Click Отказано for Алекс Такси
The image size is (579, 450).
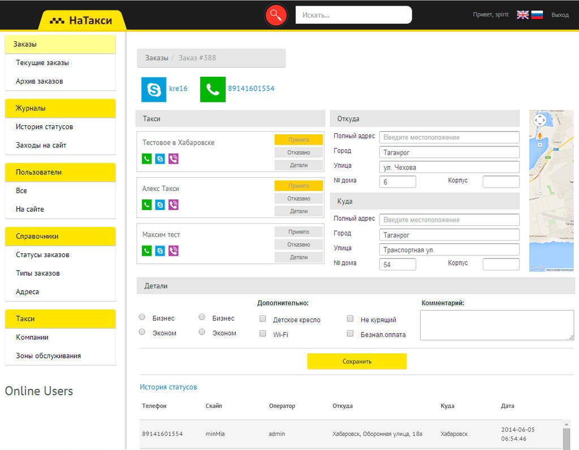(299, 198)
